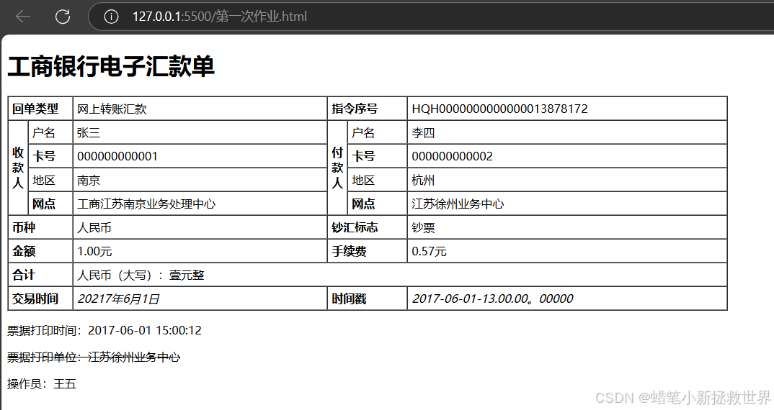Image resolution: width=774 pixels, height=410 pixels.
Task: Select the line 票据打印时间：2017-06-01 15:00:12
Action: 104,330
